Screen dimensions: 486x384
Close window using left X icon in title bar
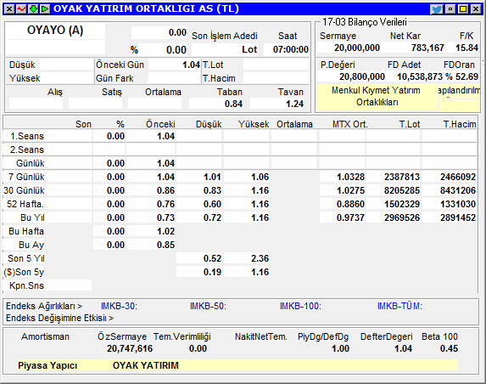[x=9, y=9]
